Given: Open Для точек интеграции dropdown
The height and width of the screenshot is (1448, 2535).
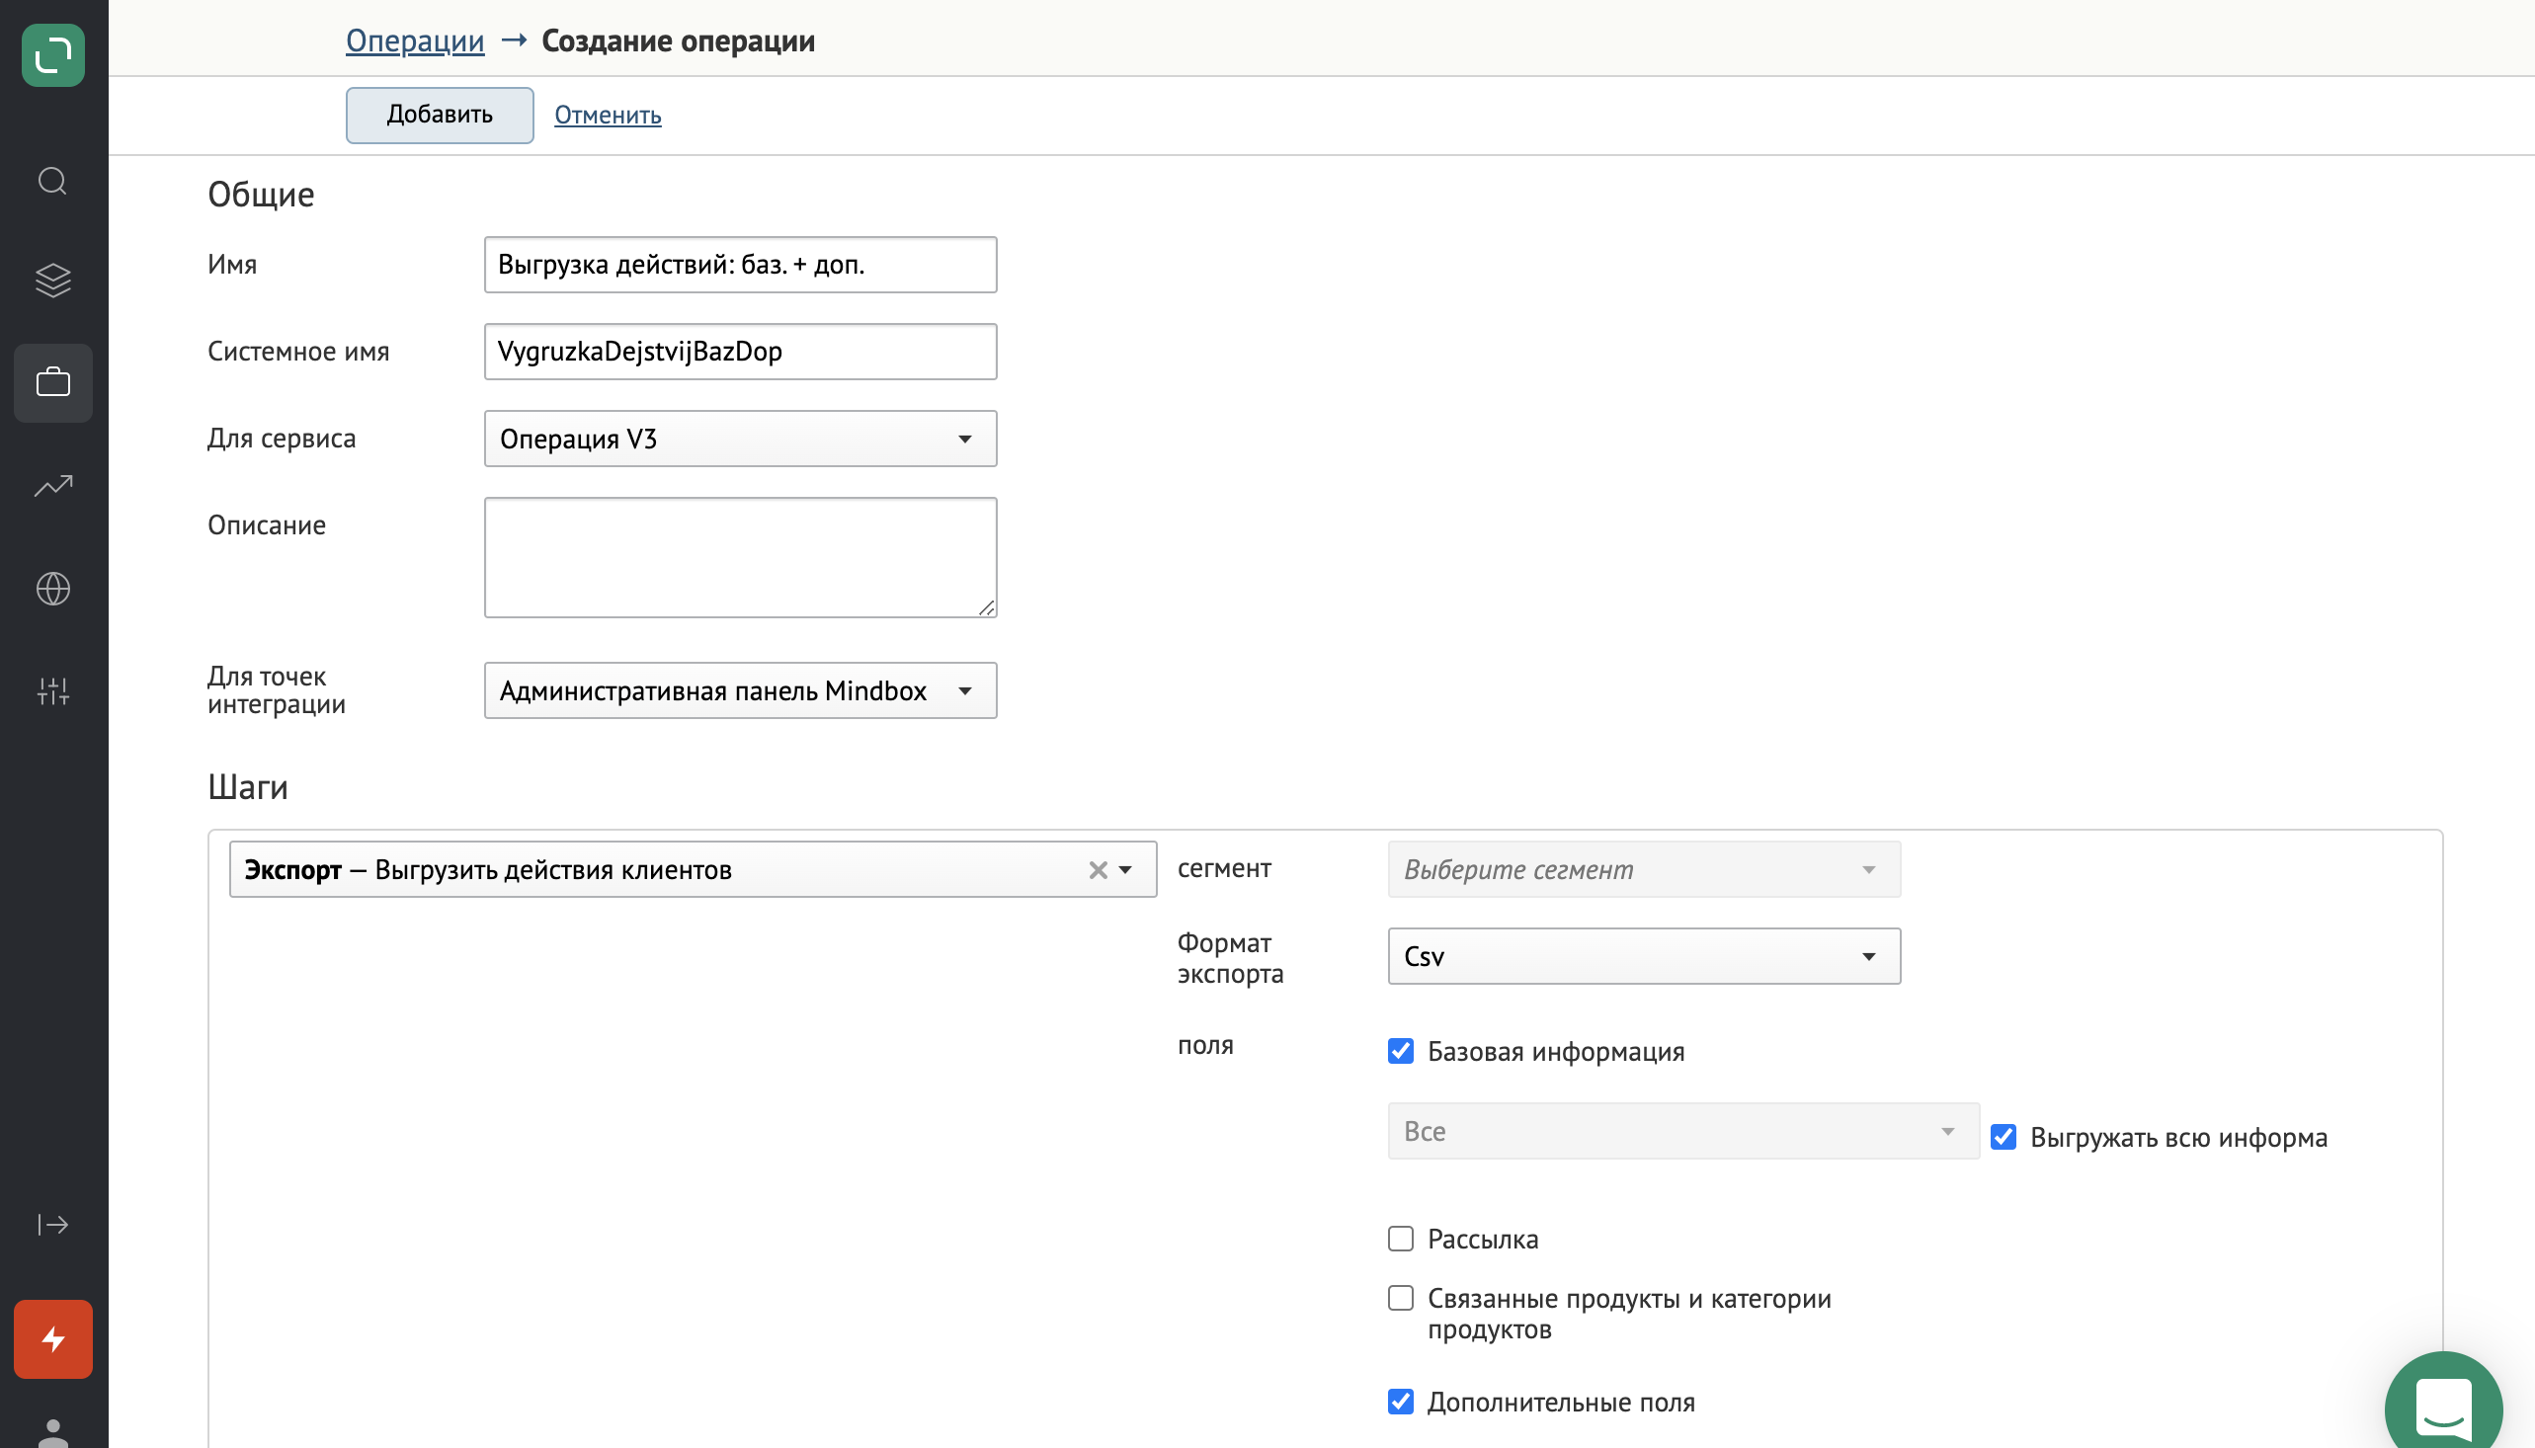Looking at the screenshot, I should [740, 690].
